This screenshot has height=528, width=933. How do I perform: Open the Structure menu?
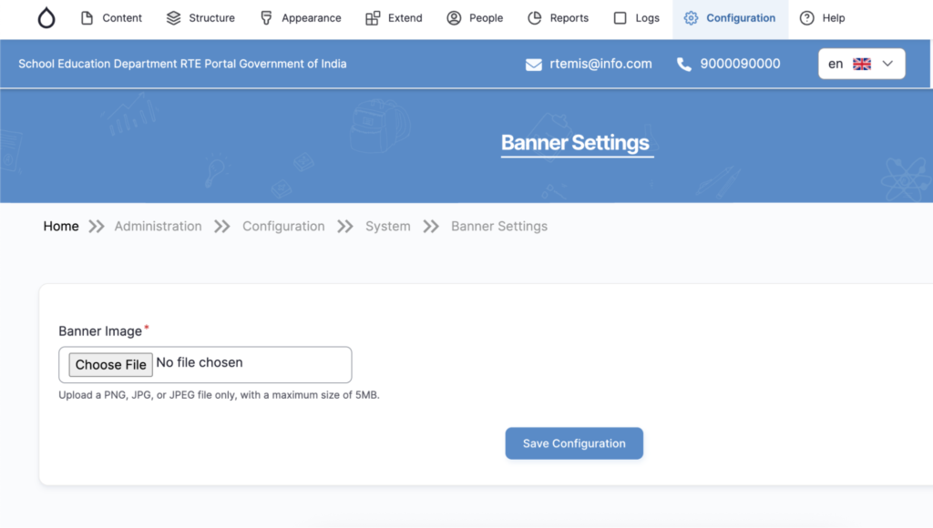pos(200,18)
